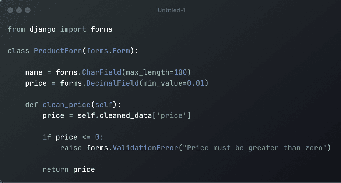Click ValidationError in the raise statement
Image resolution: width=341 pixels, height=183 pixels.
click(145, 148)
